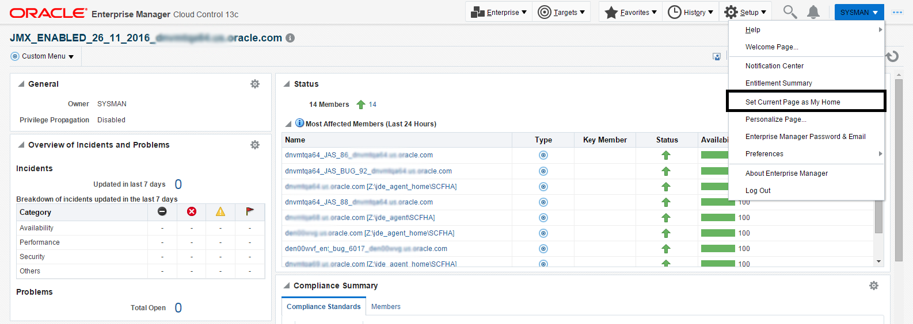Click the search magnifier icon
This screenshot has width=913, height=324.
790,12
